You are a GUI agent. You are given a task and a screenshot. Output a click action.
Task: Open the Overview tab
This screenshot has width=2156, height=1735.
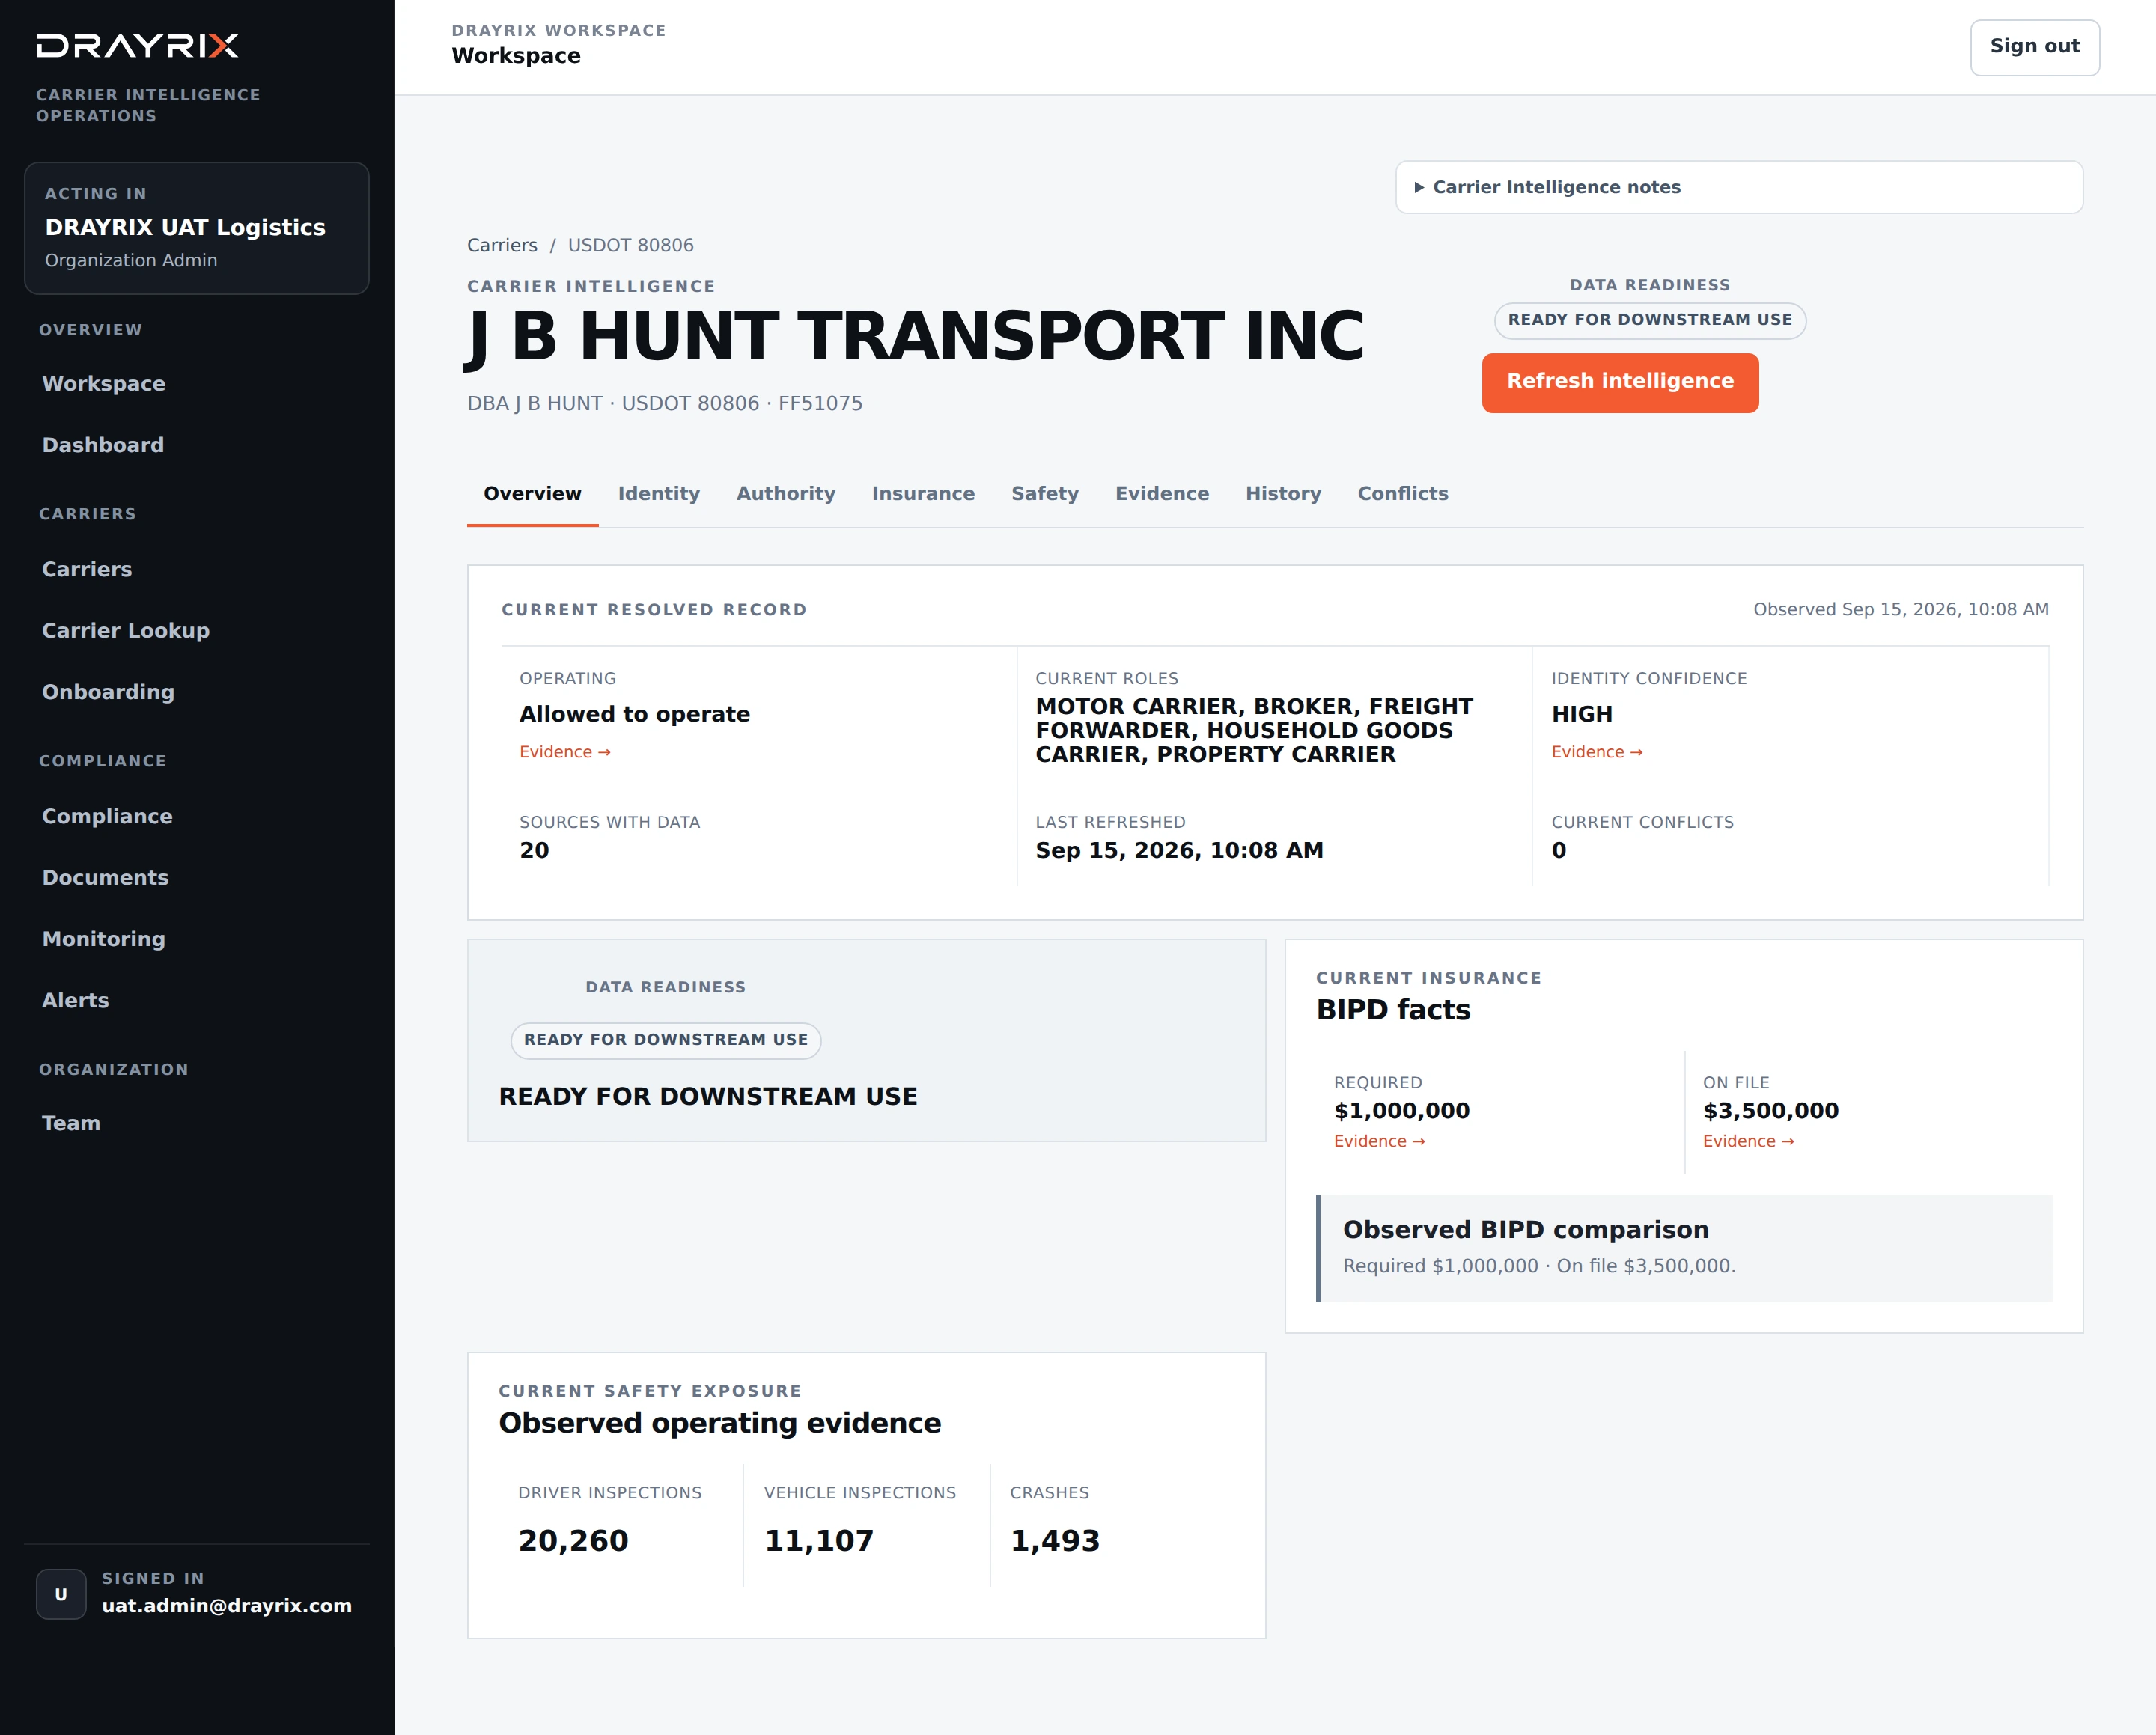pos(532,494)
